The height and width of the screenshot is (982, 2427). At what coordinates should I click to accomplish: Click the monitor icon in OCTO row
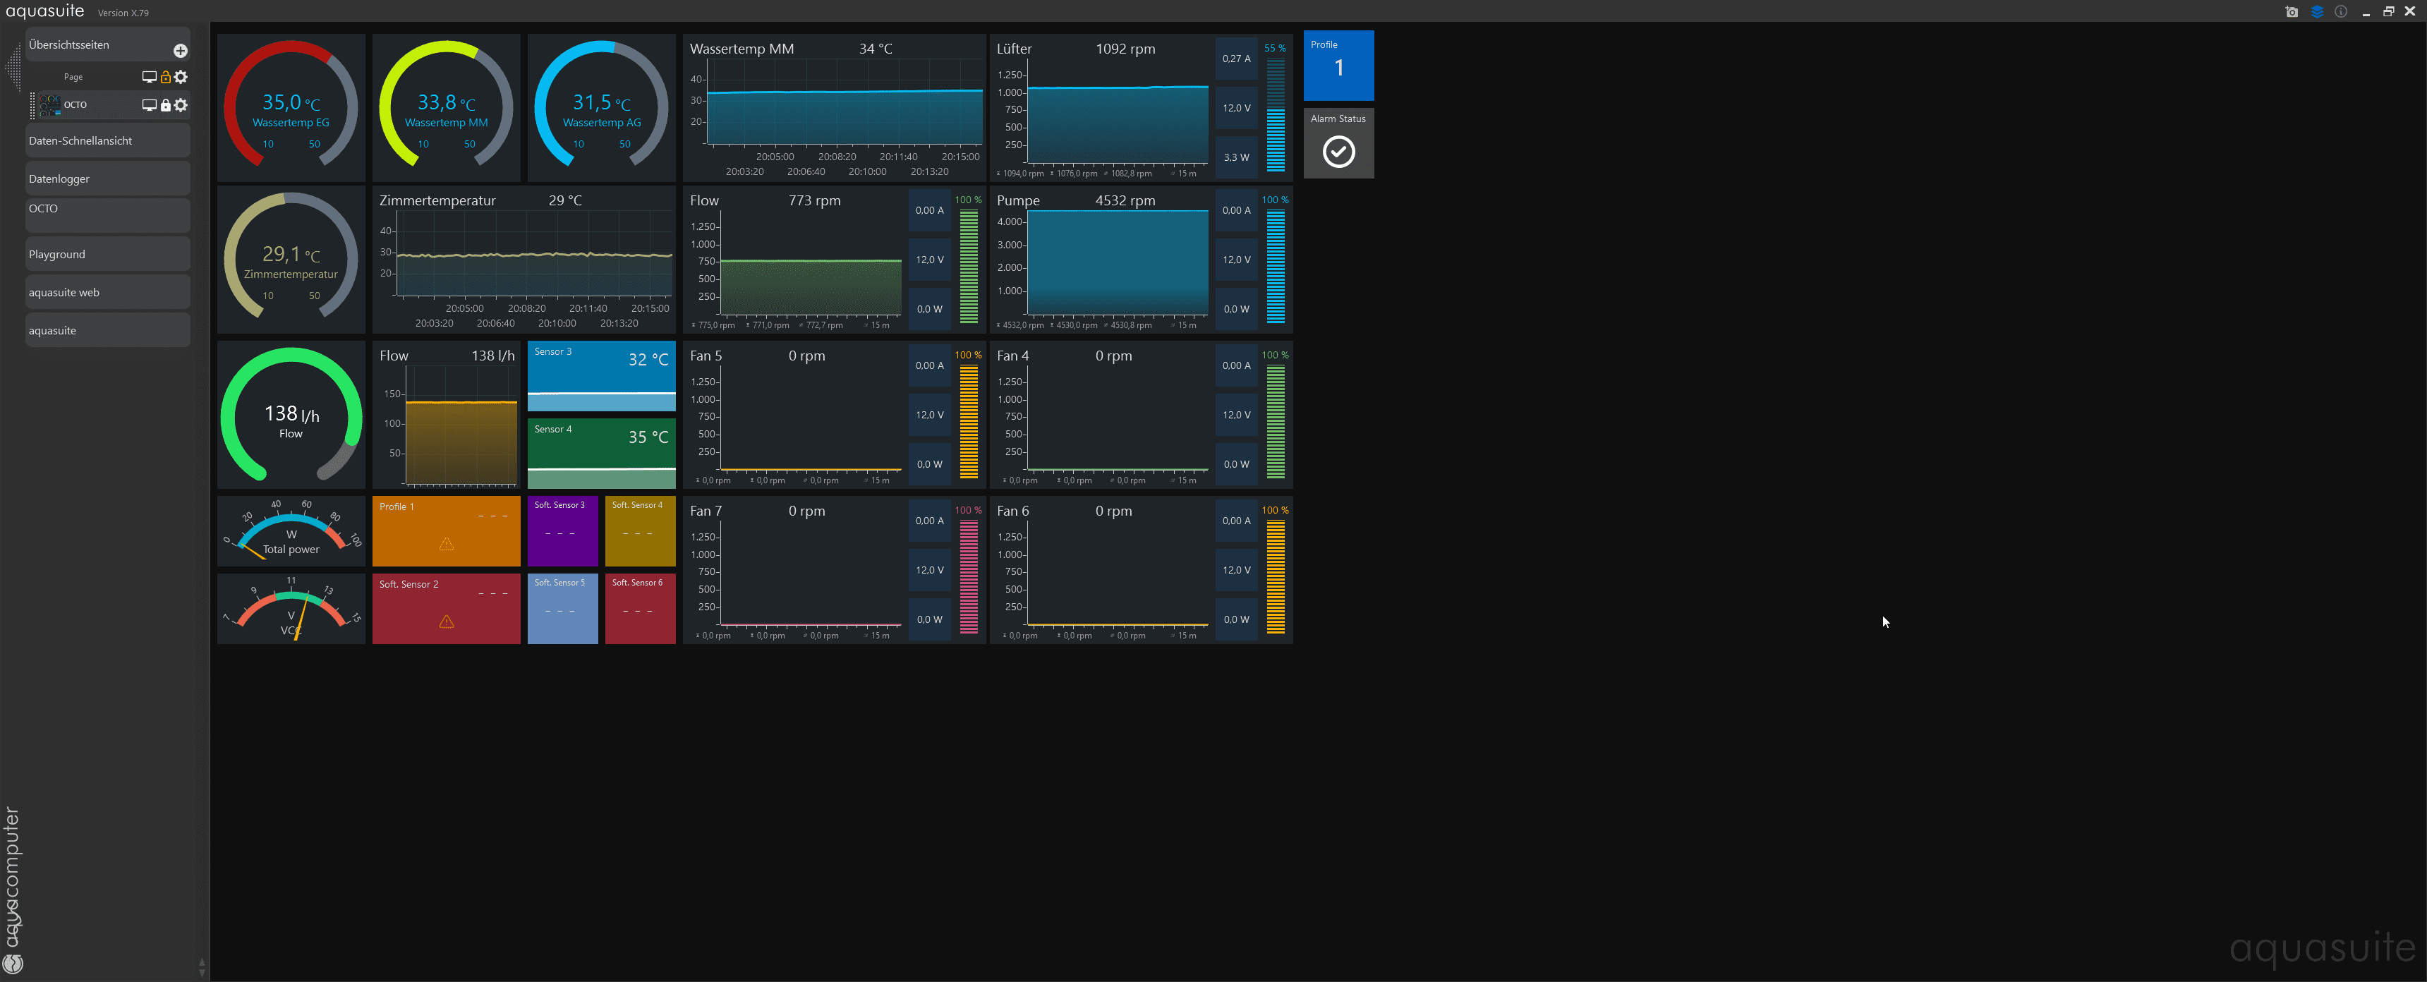click(x=149, y=106)
